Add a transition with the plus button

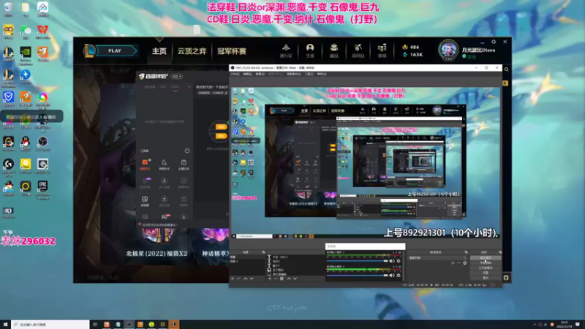click(x=453, y=263)
